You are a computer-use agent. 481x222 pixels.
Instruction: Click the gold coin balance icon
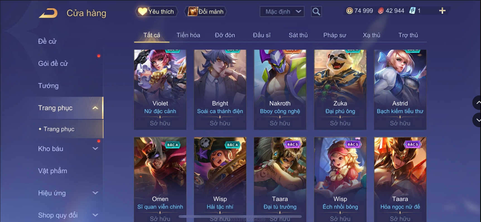tap(349, 11)
